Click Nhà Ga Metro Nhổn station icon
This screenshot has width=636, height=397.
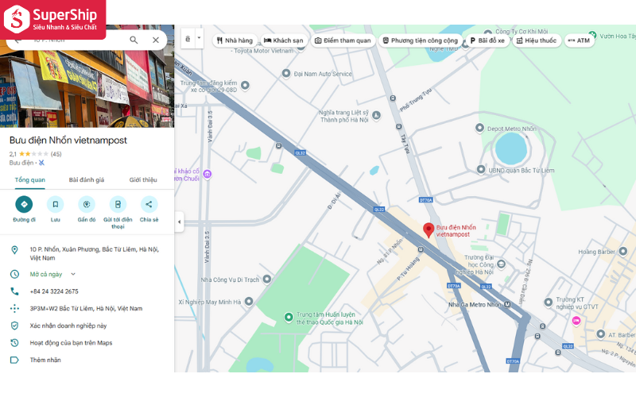(x=507, y=305)
